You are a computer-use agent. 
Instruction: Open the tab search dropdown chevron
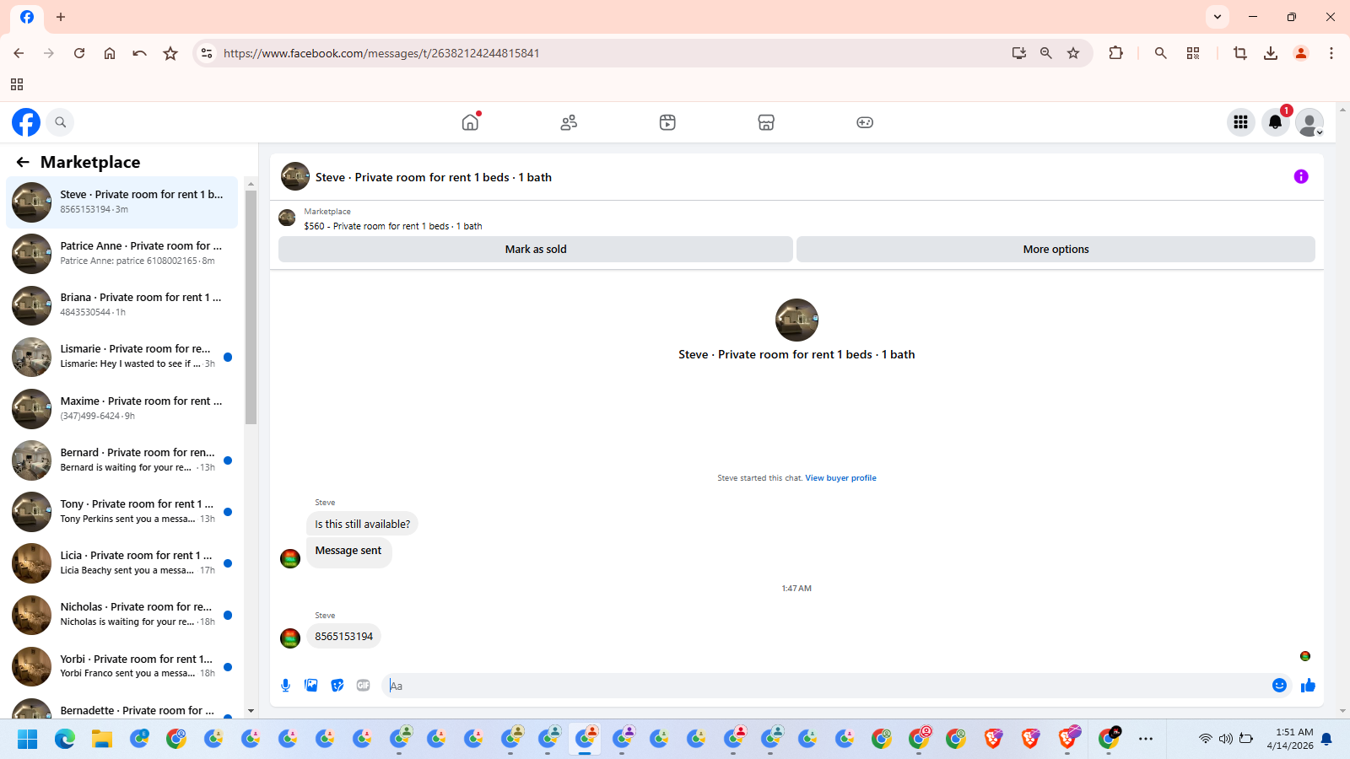pyautogui.click(x=1217, y=17)
